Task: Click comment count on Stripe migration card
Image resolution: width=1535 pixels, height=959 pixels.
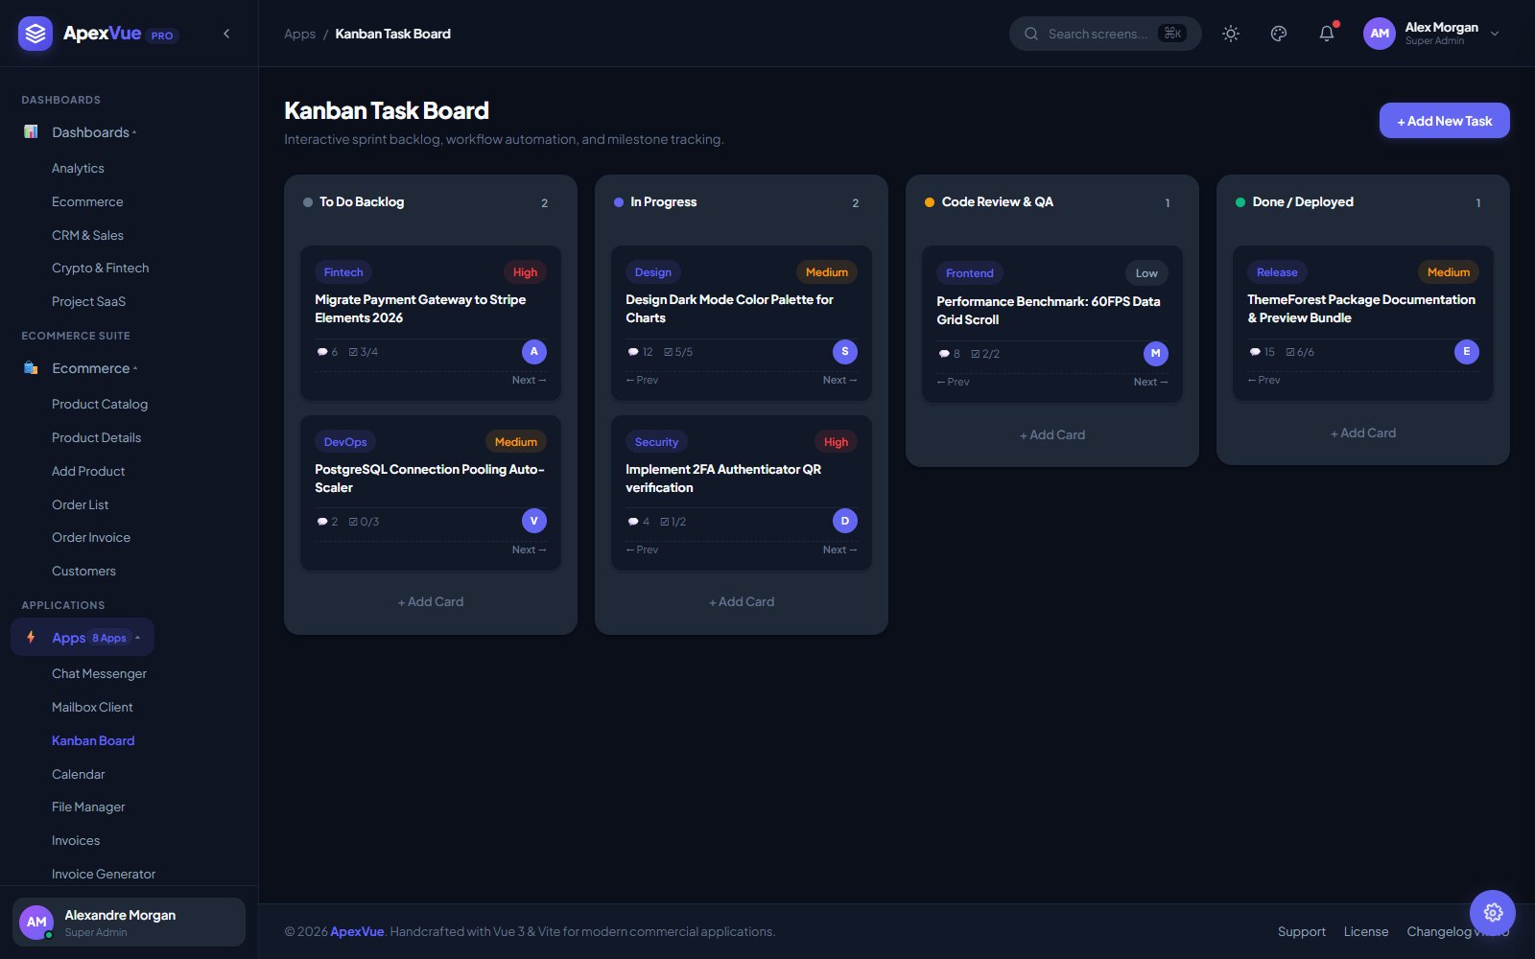Action: (x=327, y=352)
